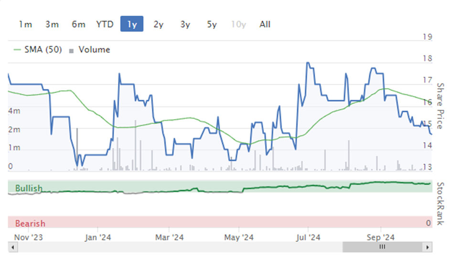
Task: Click the Mar '24 axis label
Action: [x=169, y=237]
